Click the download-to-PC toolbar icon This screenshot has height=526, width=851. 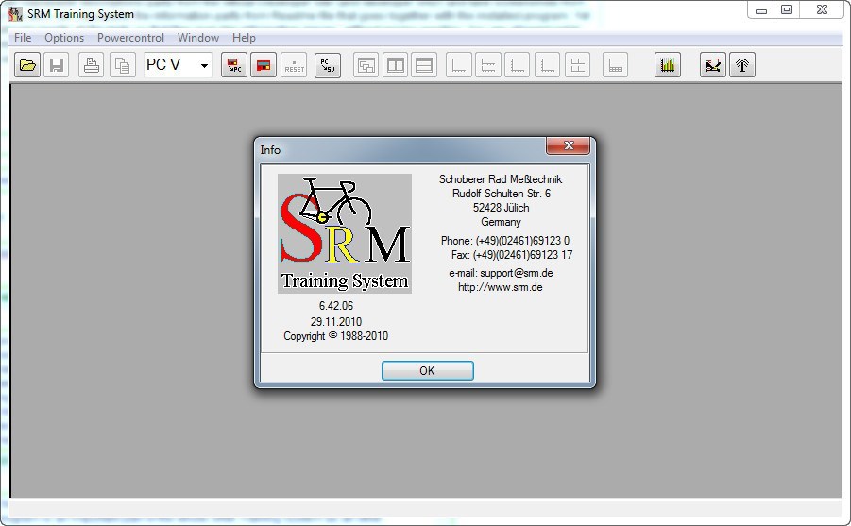click(234, 66)
